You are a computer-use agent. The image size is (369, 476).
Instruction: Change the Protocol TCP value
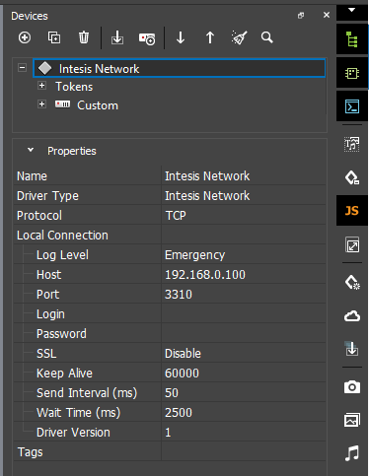coord(244,215)
